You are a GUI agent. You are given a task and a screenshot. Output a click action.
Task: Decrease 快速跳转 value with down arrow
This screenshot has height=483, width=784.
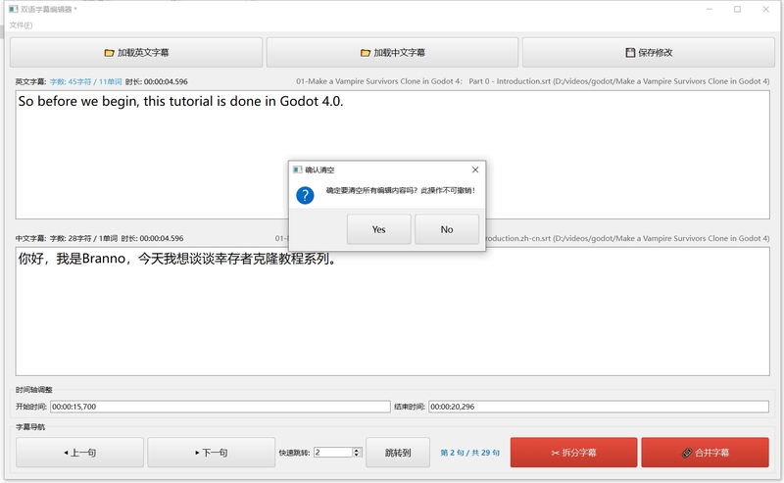[357, 455]
